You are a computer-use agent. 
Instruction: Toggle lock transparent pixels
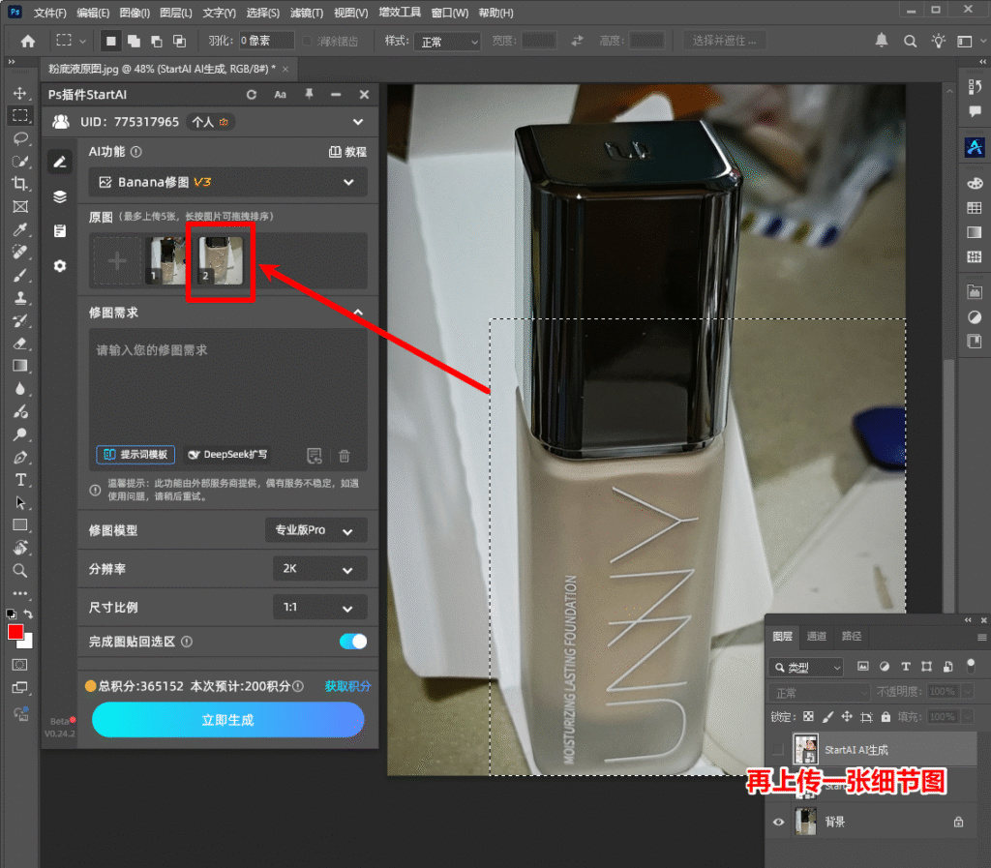(x=808, y=716)
